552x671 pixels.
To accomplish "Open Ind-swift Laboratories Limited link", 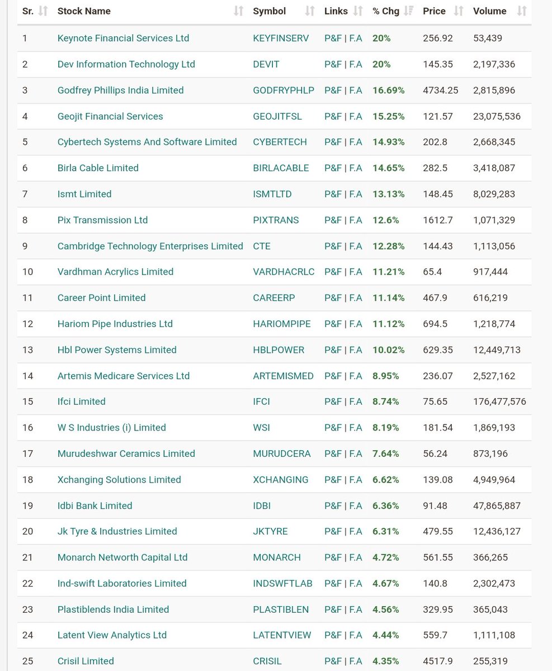I will click(x=122, y=583).
